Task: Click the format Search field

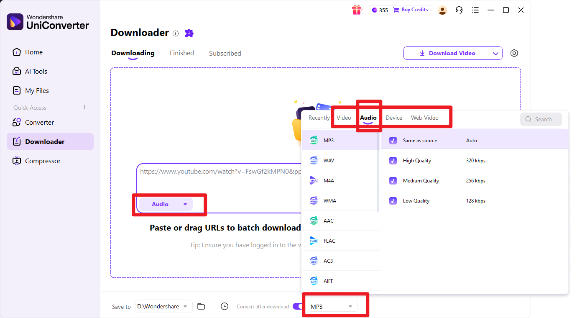Action: (541, 119)
